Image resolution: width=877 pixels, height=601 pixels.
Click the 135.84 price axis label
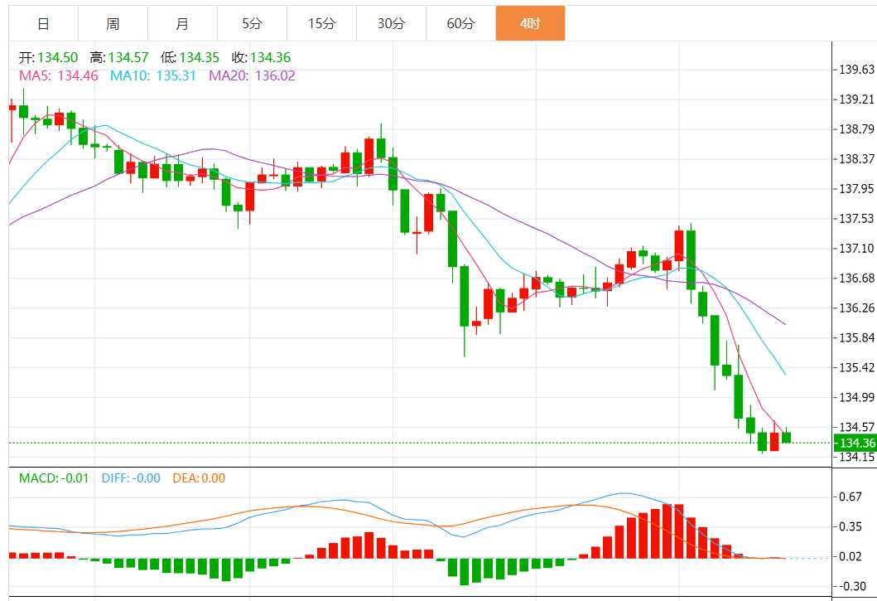tap(857, 337)
